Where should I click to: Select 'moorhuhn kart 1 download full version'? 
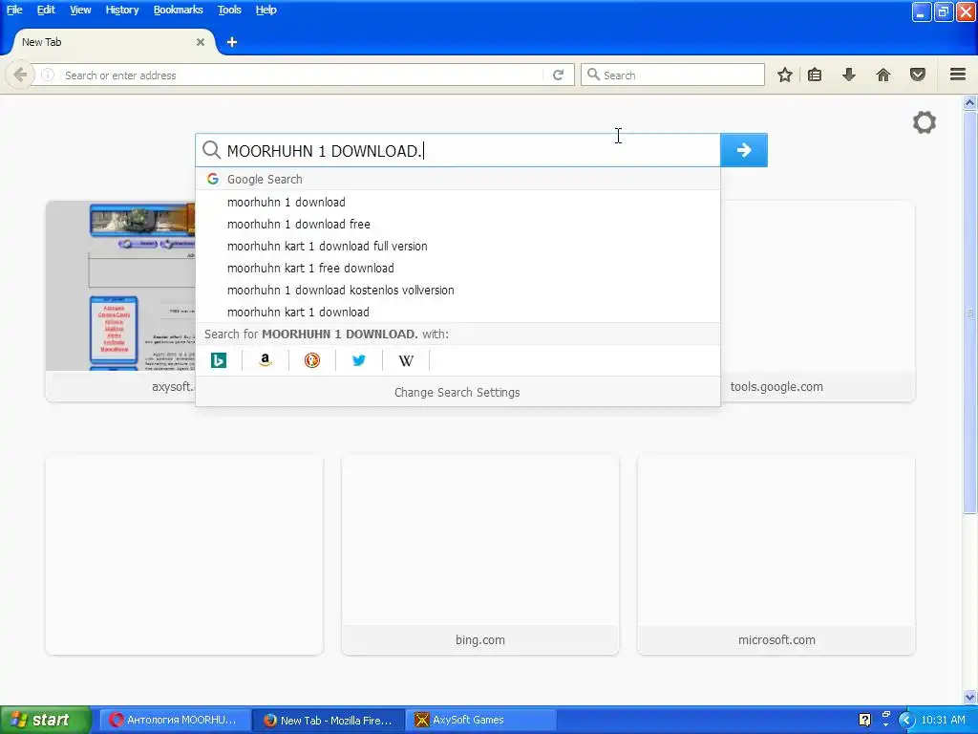pyautogui.click(x=457, y=246)
